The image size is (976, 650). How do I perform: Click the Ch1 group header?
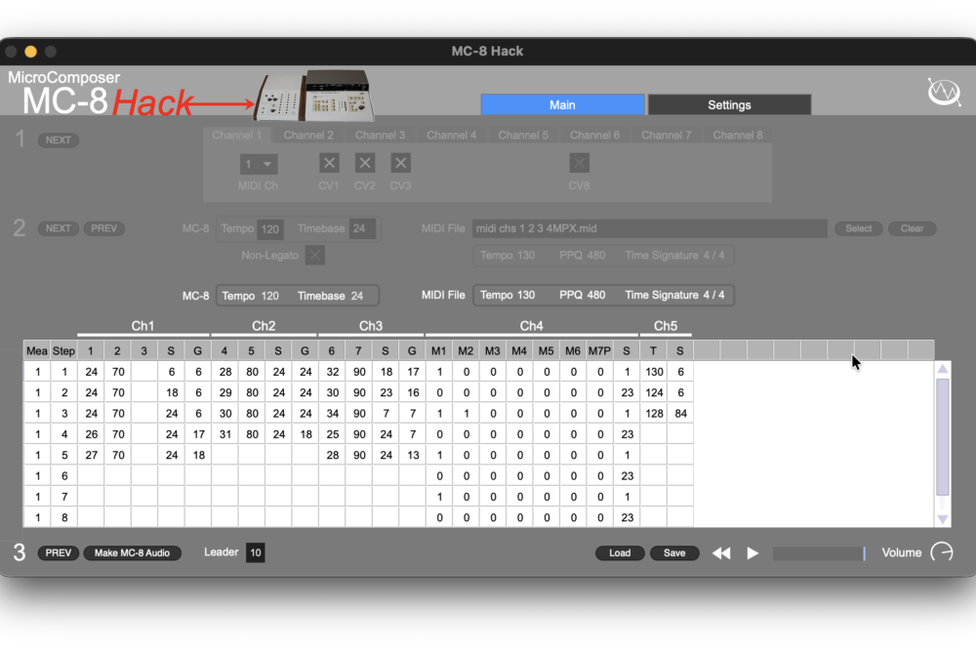point(142,326)
